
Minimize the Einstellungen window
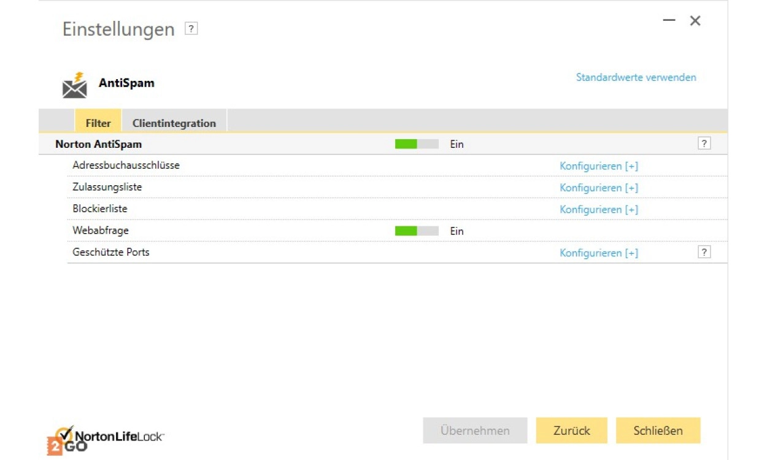(x=669, y=21)
